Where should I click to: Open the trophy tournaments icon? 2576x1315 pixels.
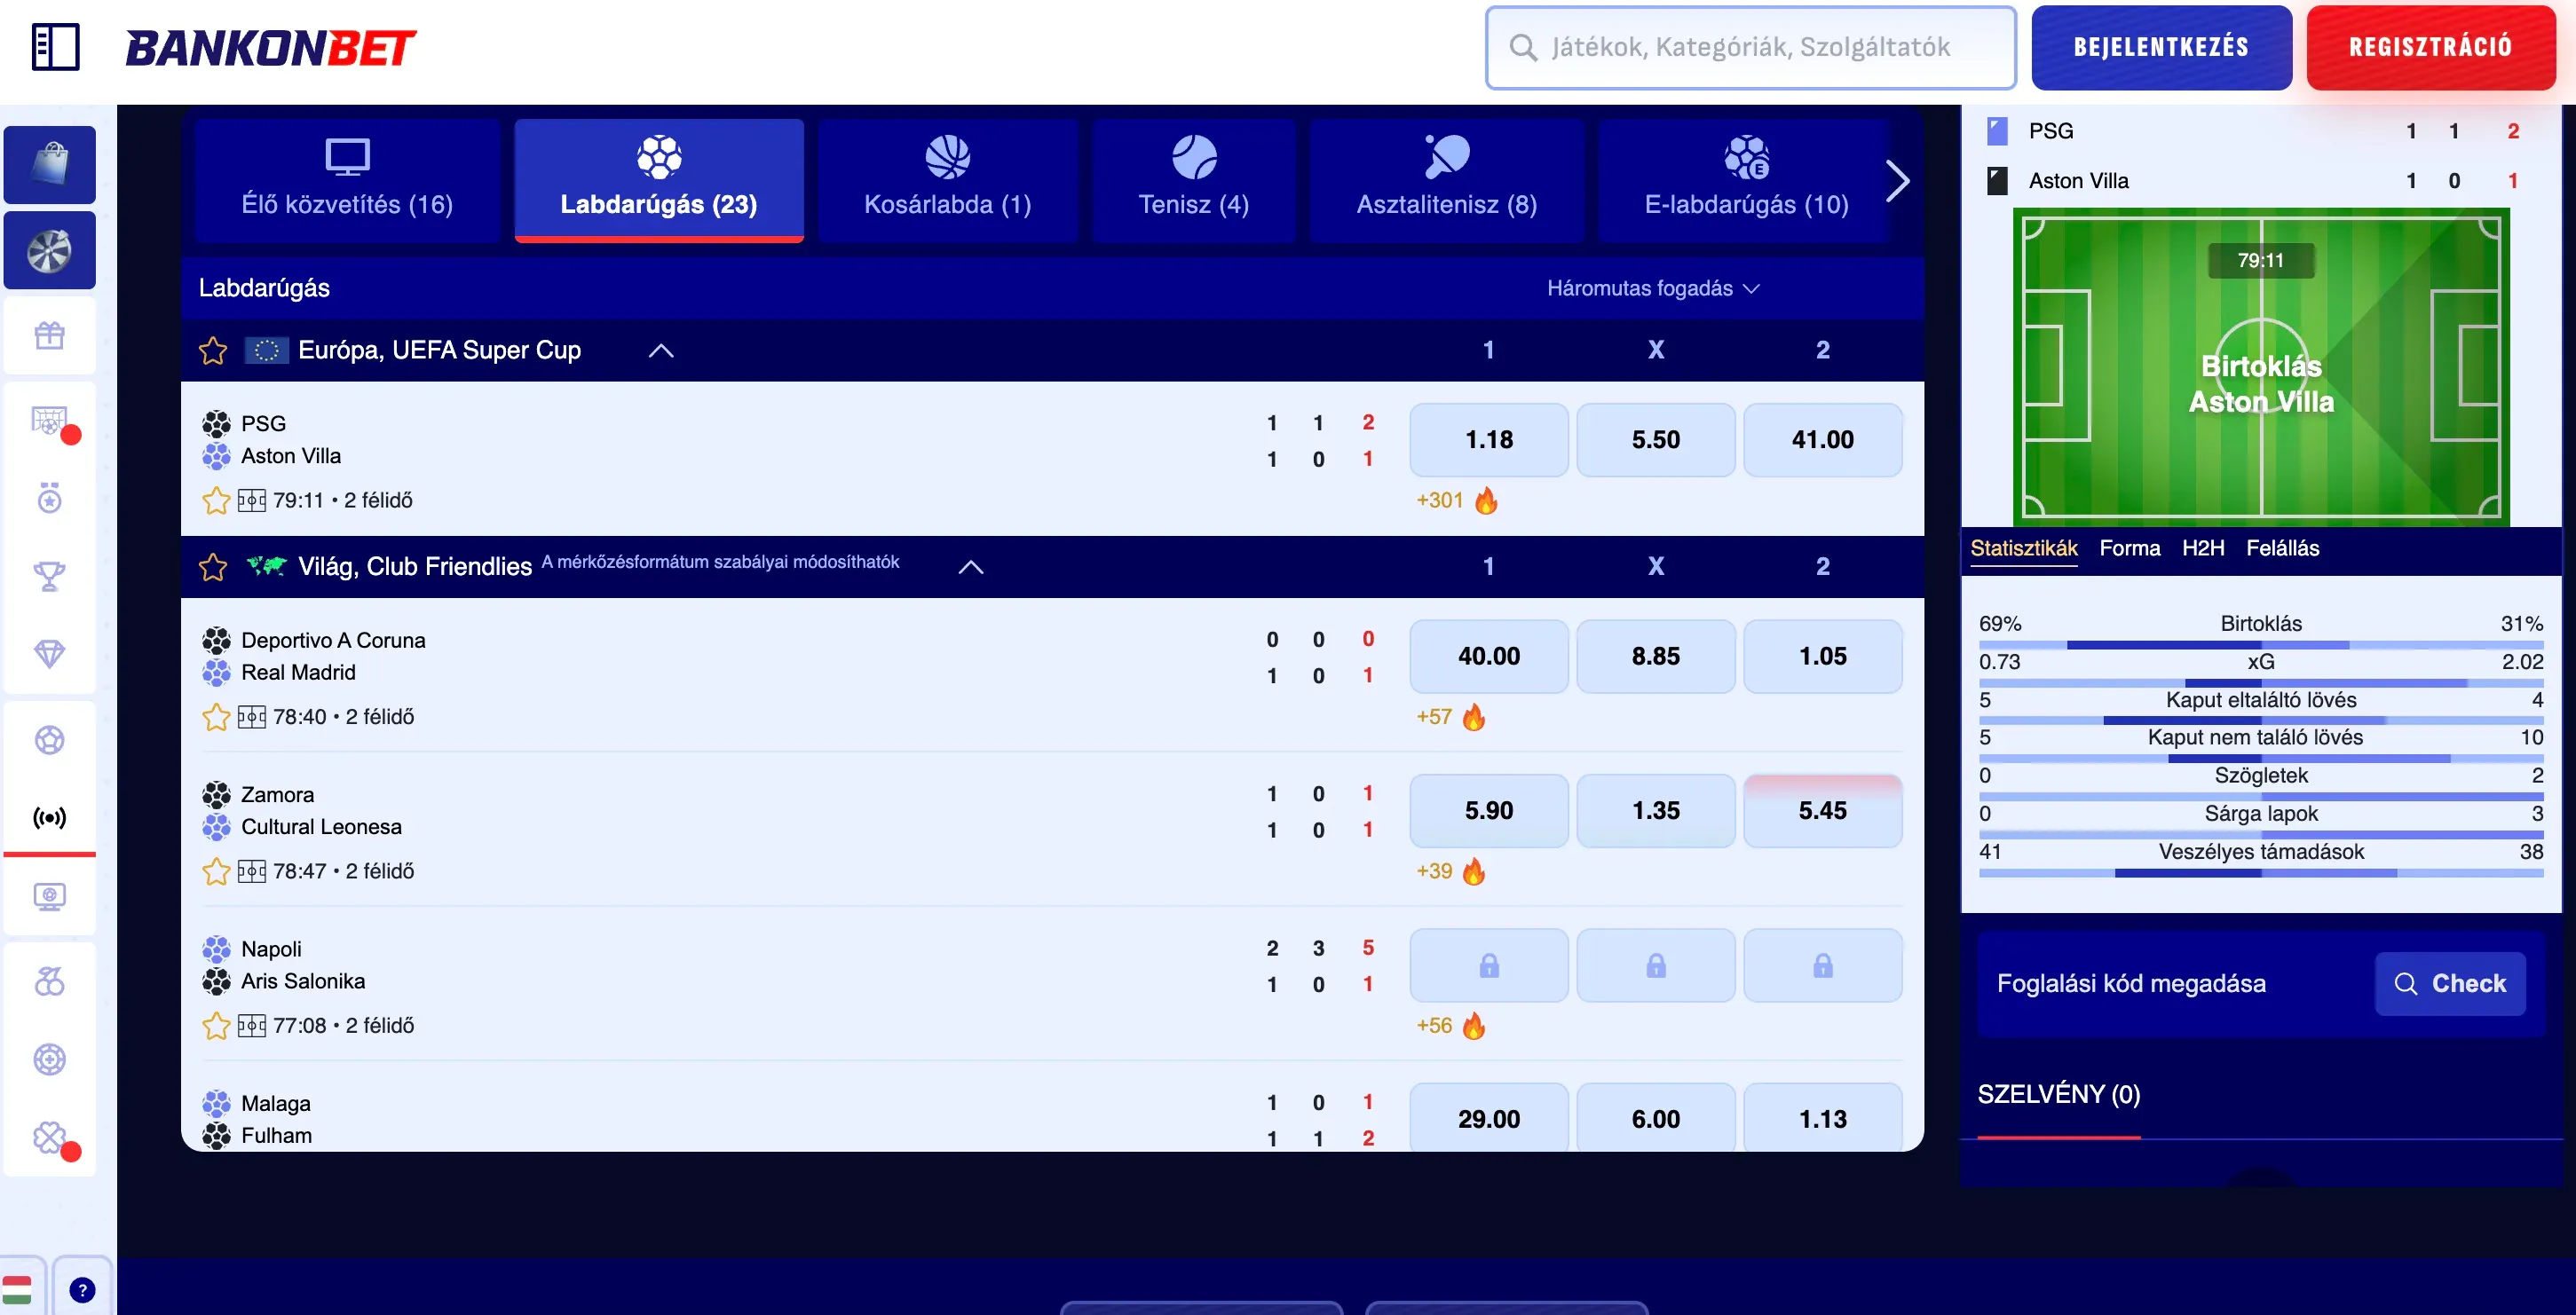tap(49, 576)
